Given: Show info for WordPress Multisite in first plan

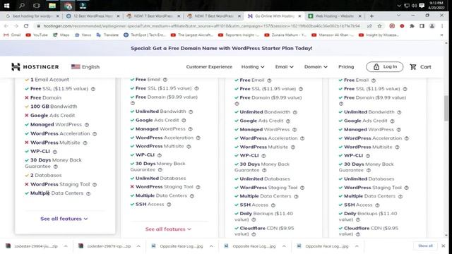Looking at the screenshot, I should click(x=85, y=143).
